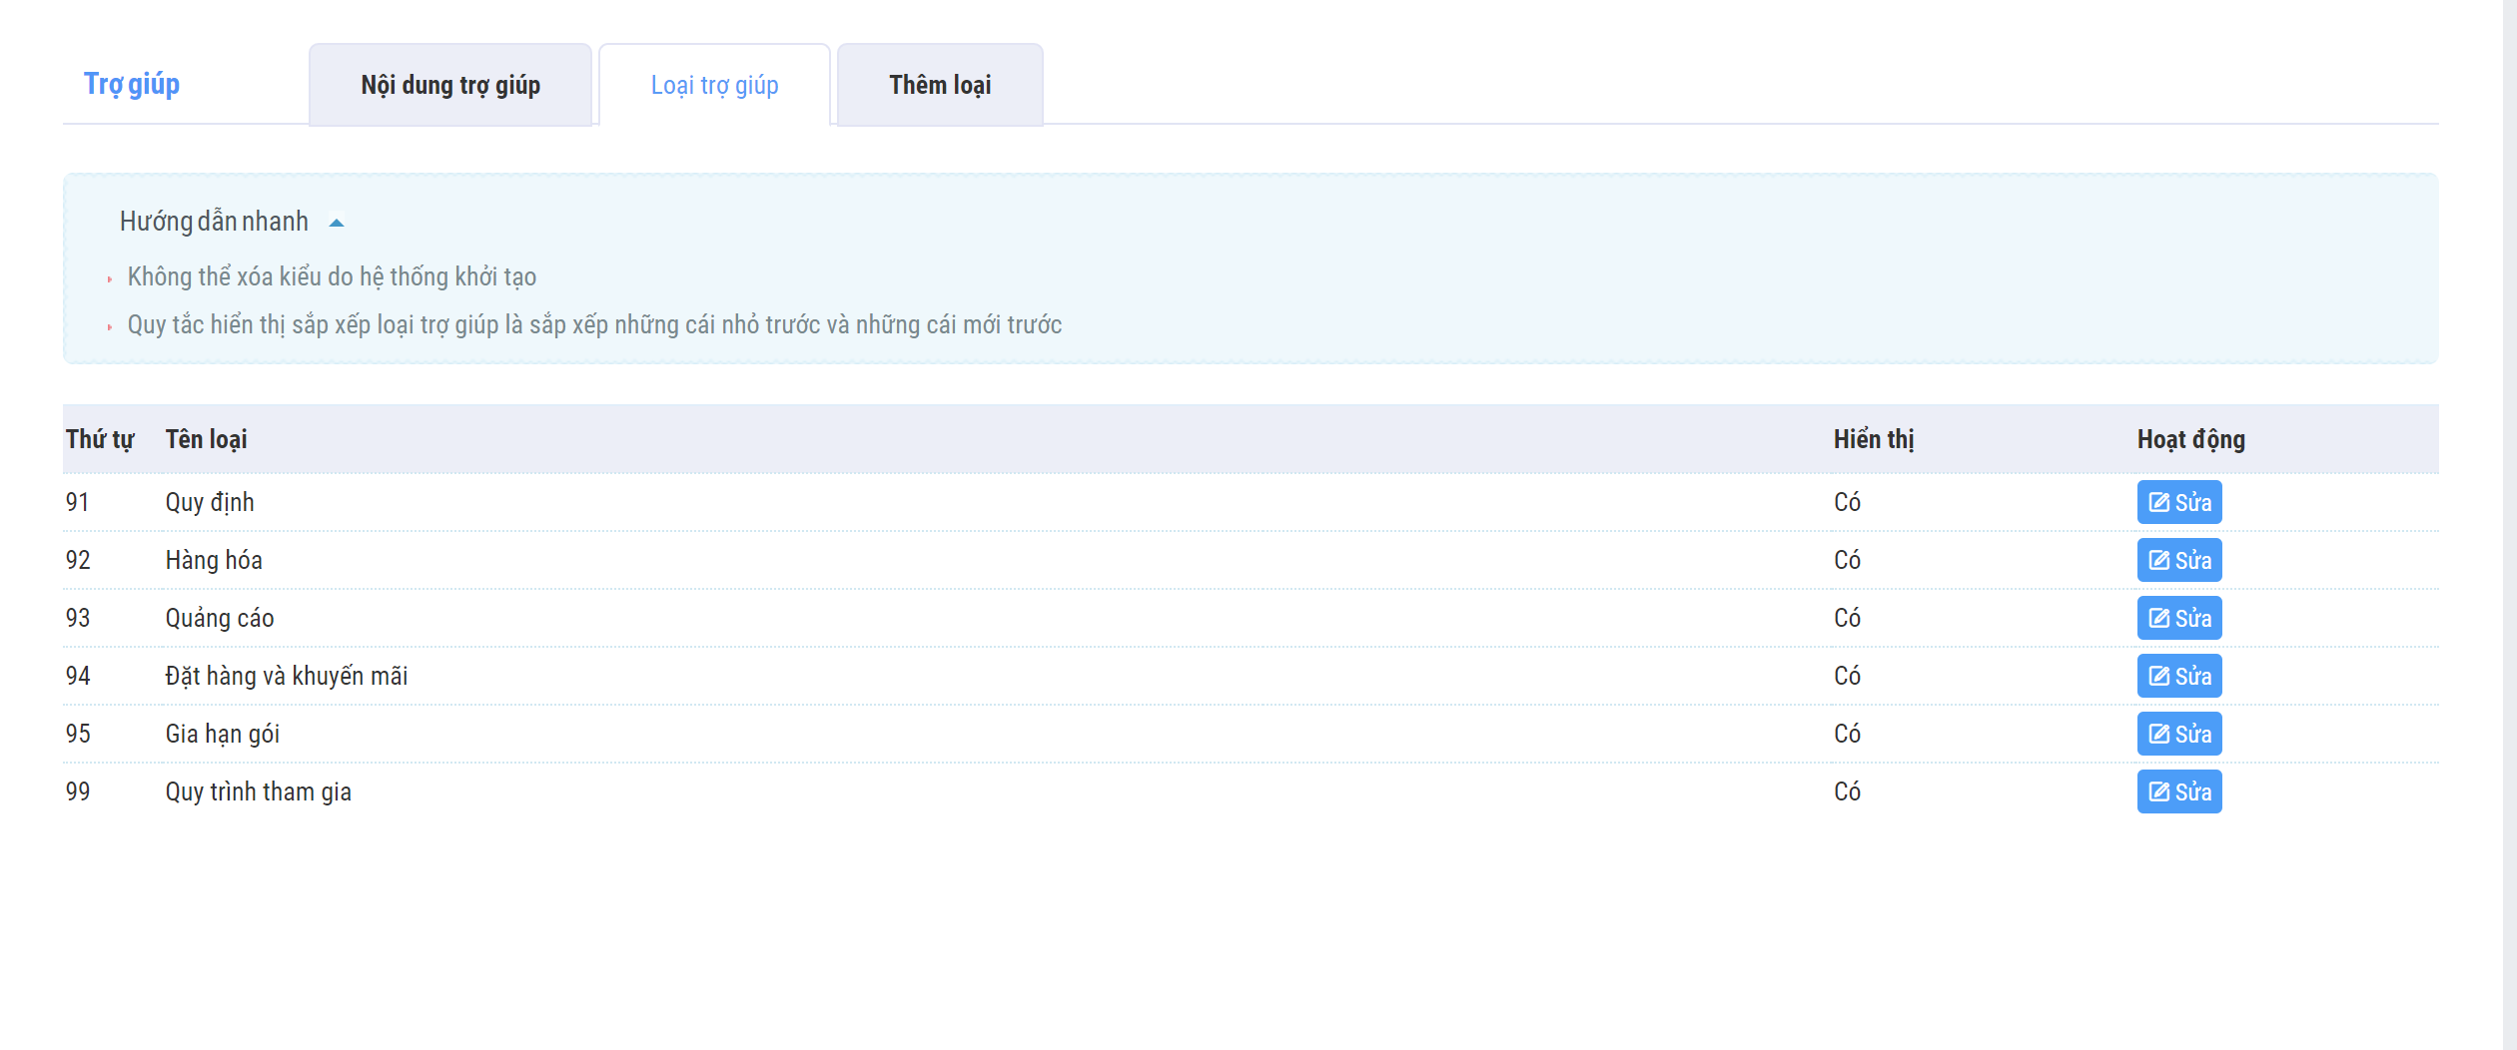2517x1050 pixels.
Task: Click the Hoạt động column header
Action: (2190, 439)
